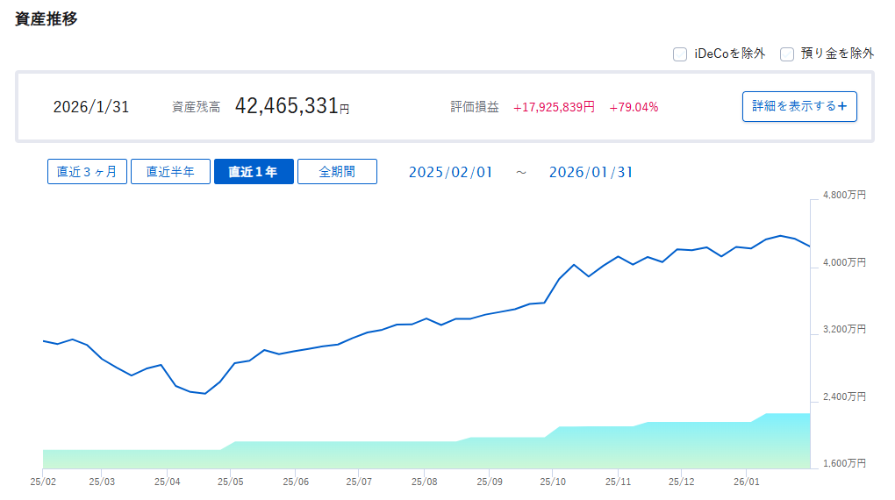The width and height of the screenshot is (895, 500).
Task: Click the +79.04% gain percentage
Action: [x=634, y=107]
